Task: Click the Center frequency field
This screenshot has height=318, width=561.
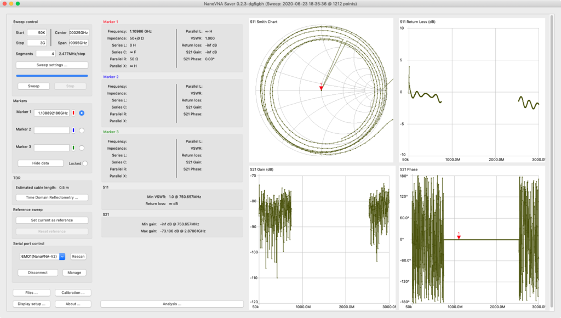Action: (x=79, y=32)
